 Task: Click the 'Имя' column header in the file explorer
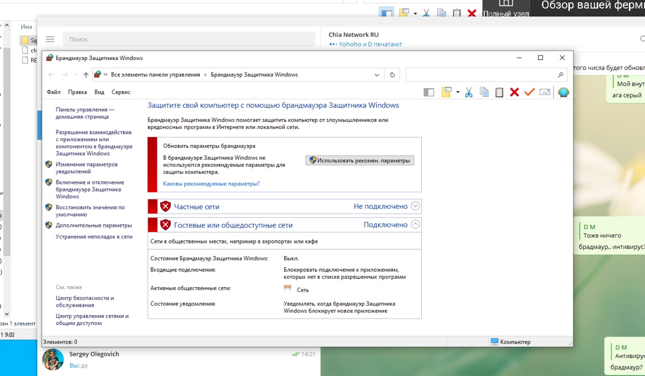pos(26,27)
